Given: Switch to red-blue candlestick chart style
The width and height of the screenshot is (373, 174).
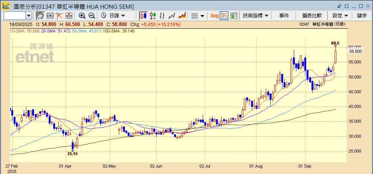Looking at the screenshot, I should [143, 16].
